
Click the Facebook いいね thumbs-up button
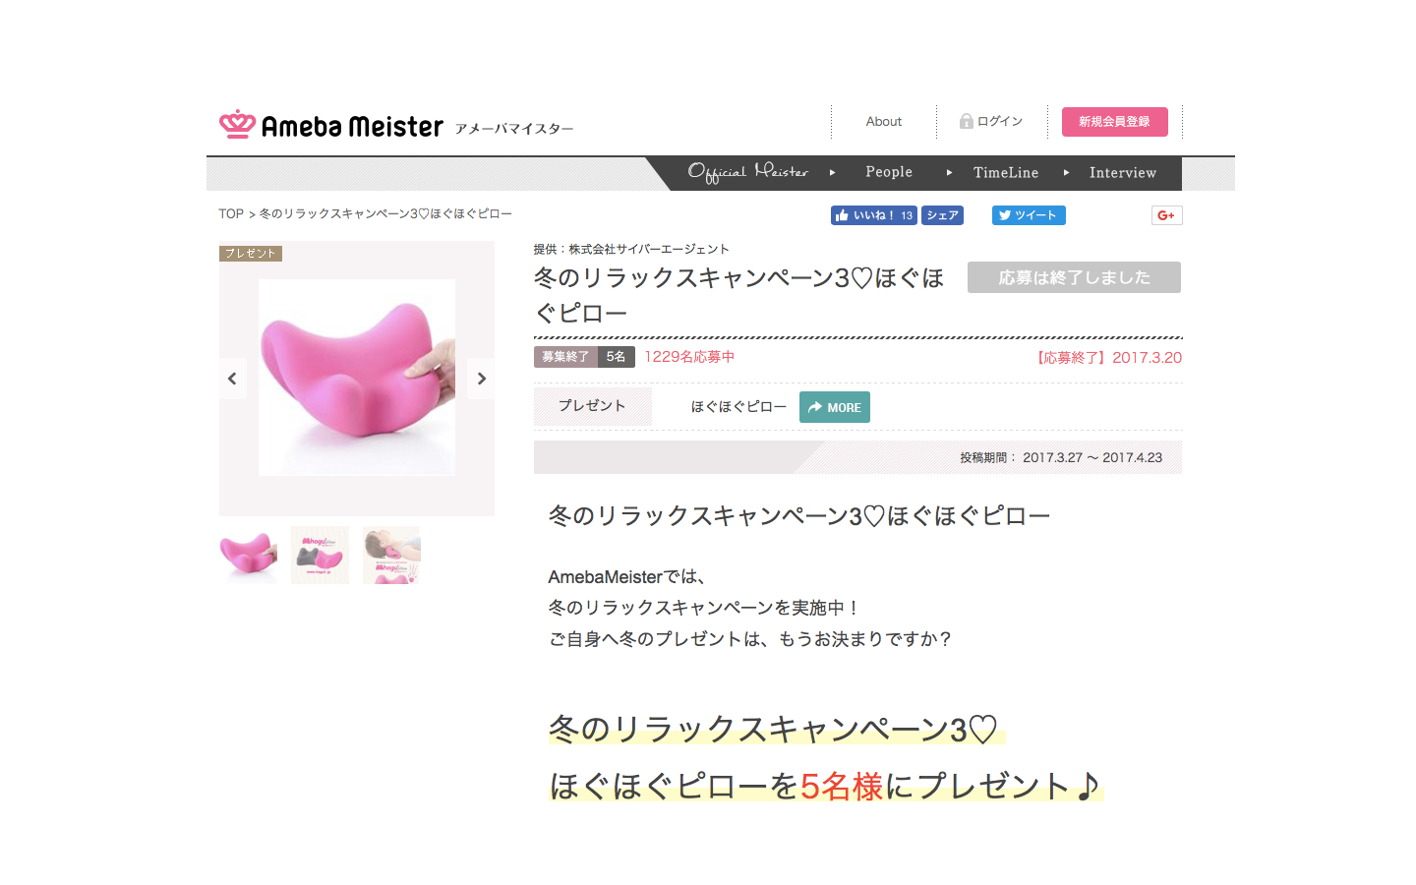(873, 215)
